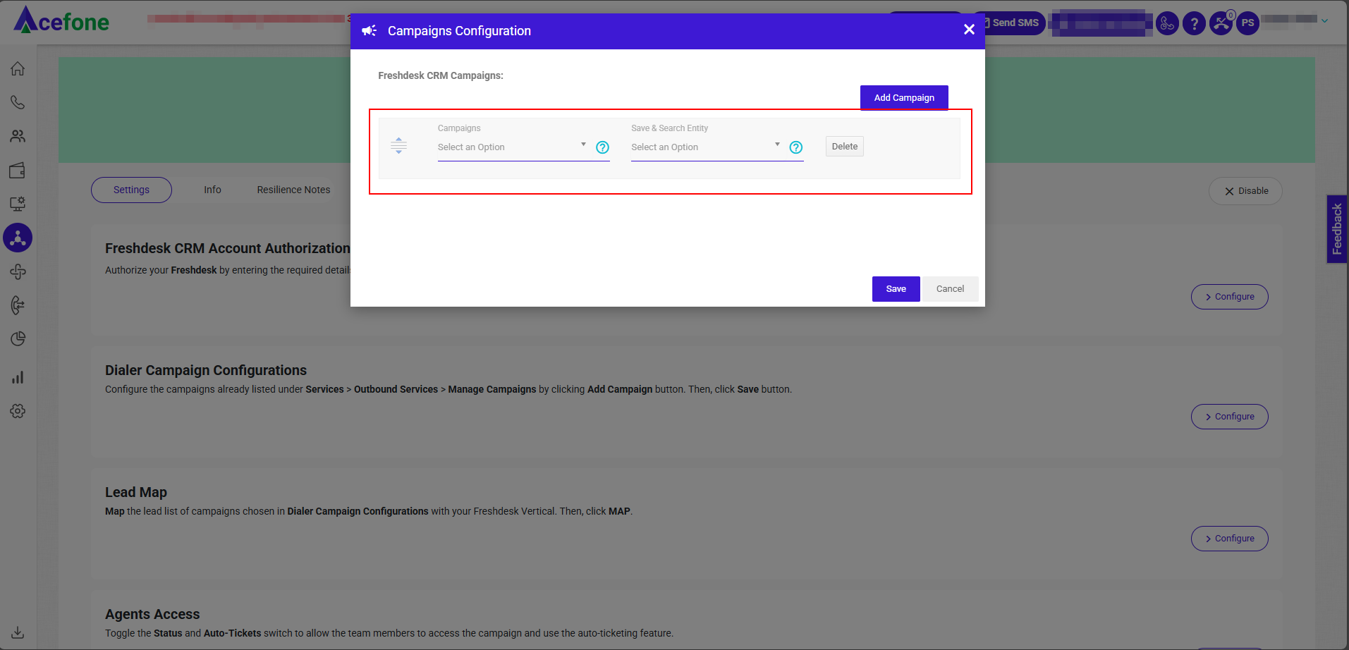Save the campaigns configuration
The width and height of the screenshot is (1349, 650).
(896, 289)
